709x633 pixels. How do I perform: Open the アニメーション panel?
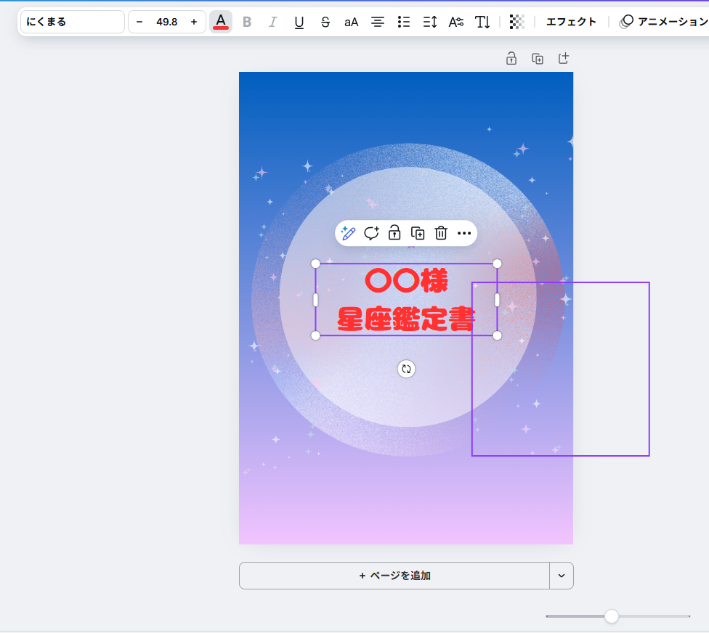(x=664, y=22)
